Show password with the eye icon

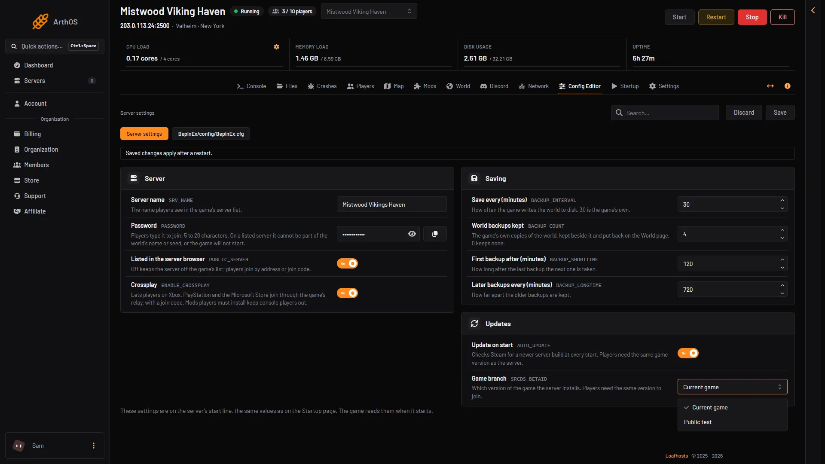click(x=412, y=234)
